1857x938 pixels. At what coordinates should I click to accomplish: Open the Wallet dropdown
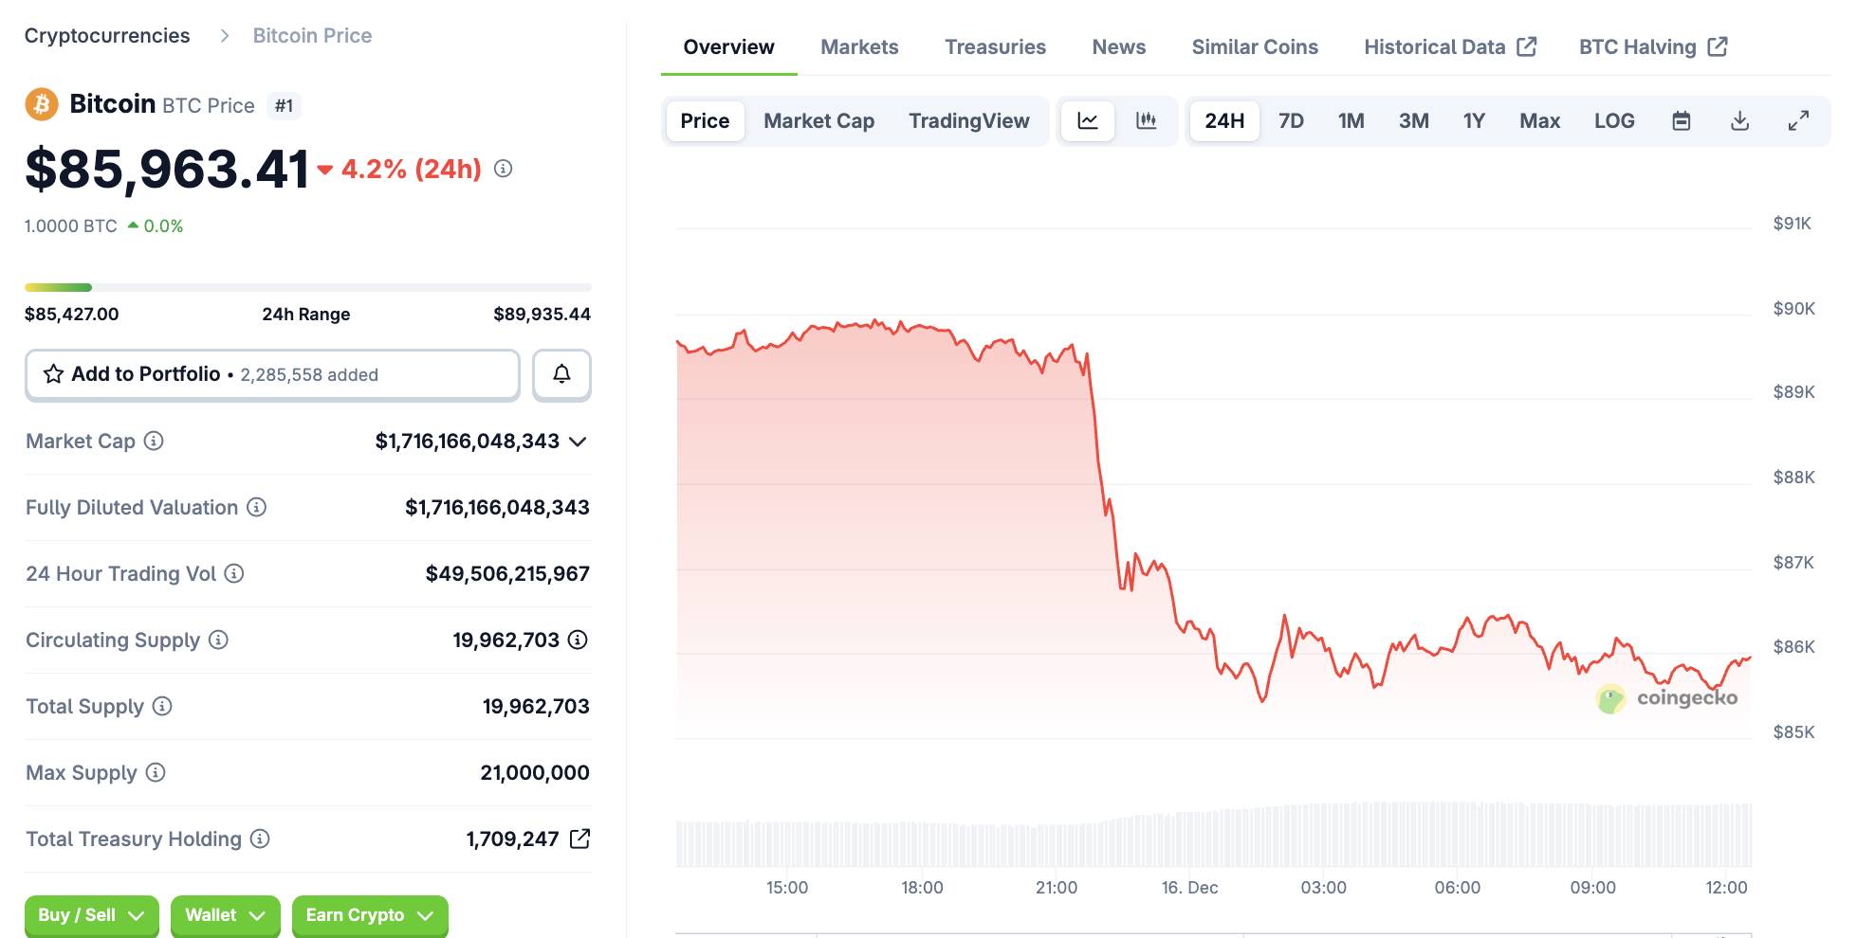pyautogui.click(x=225, y=915)
